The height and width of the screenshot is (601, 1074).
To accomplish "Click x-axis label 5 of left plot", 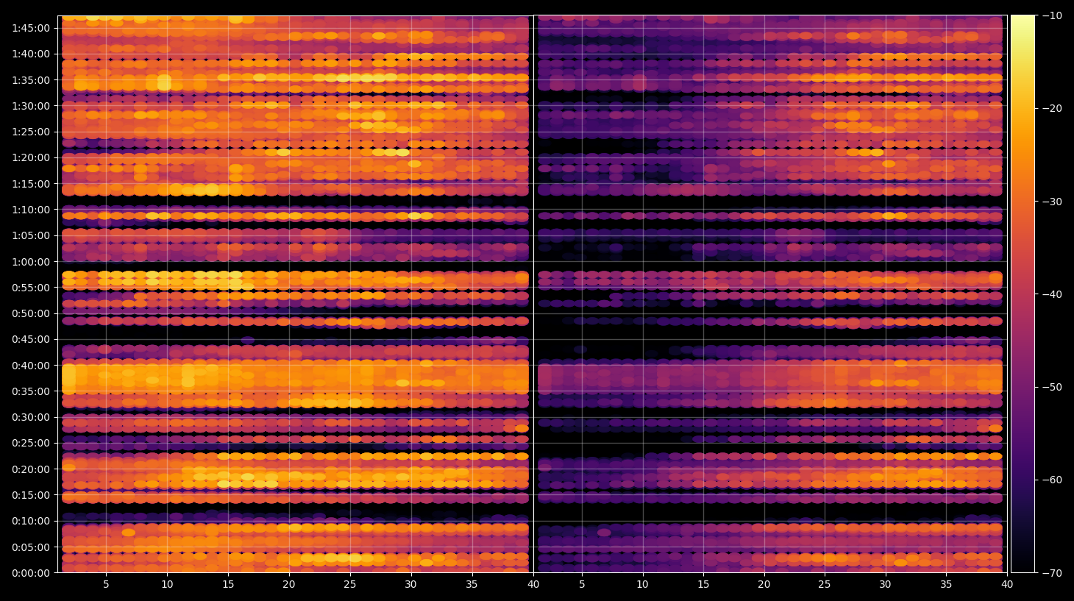I will point(106,585).
